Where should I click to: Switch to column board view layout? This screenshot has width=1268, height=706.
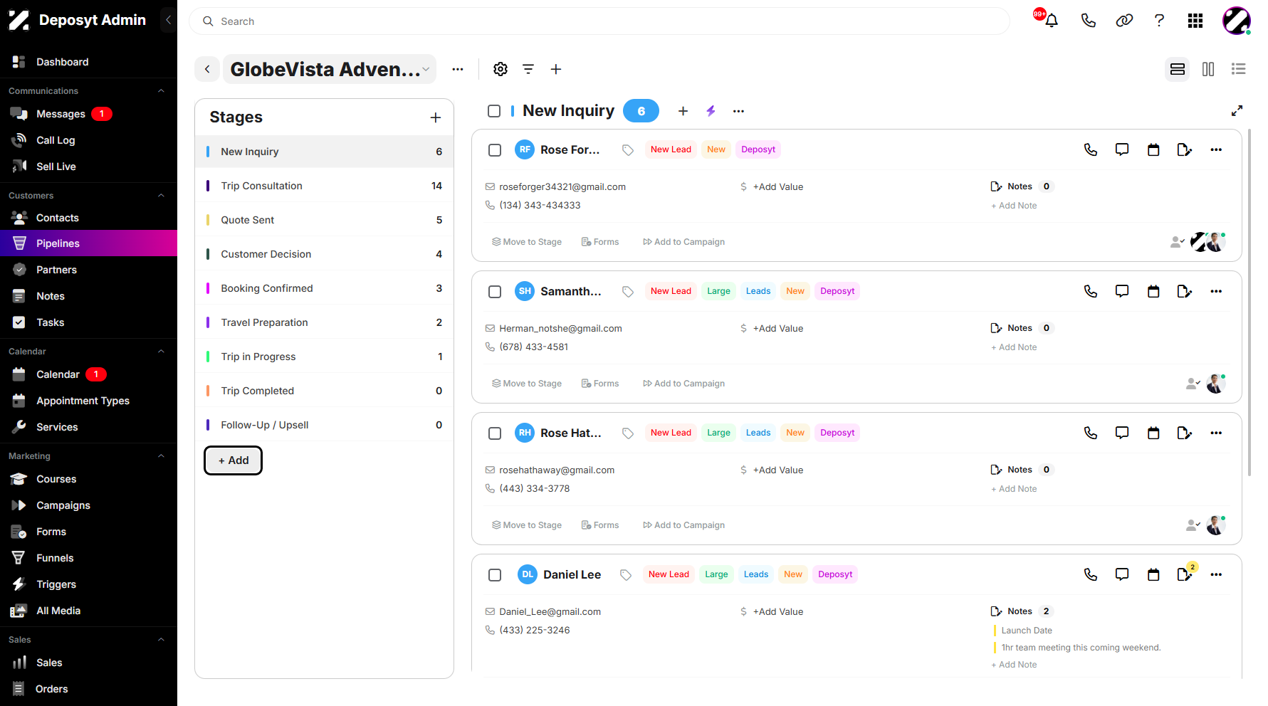[x=1208, y=69]
